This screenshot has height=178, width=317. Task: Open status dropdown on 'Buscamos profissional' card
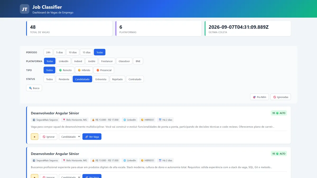70,176
